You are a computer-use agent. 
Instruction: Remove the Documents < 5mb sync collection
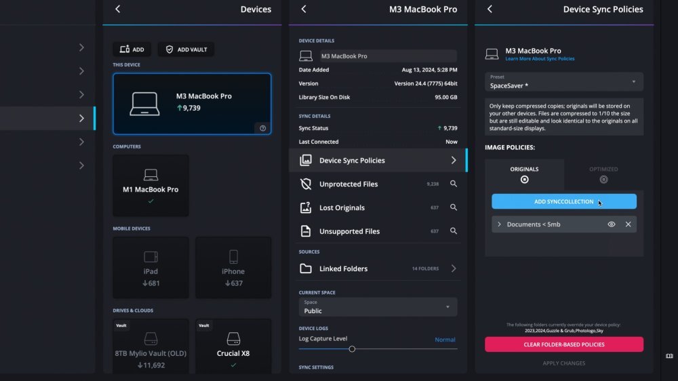tap(628, 224)
